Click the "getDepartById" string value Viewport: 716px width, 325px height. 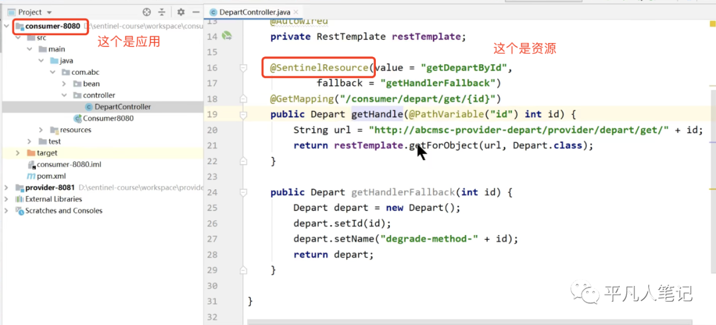pyautogui.click(x=463, y=68)
